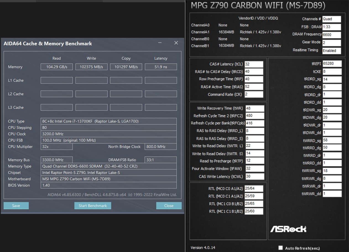Click the tWTR_L value 22 field
The width and height of the screenshot is (349, 252).
255,146
